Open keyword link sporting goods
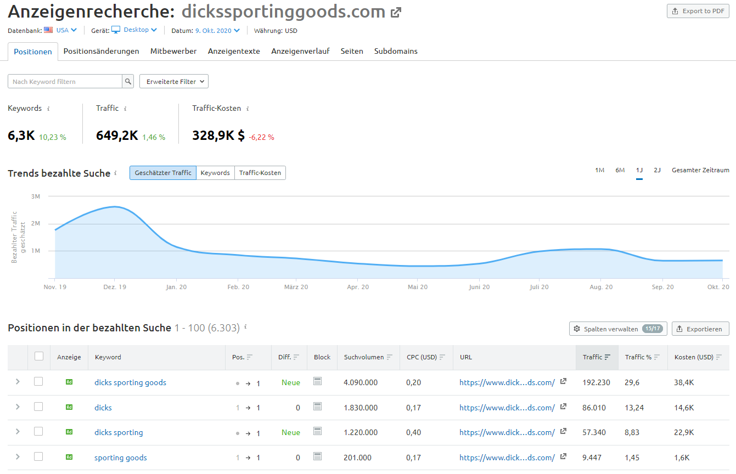The height and width of the screenshot is (474, 736). point(121,458)
